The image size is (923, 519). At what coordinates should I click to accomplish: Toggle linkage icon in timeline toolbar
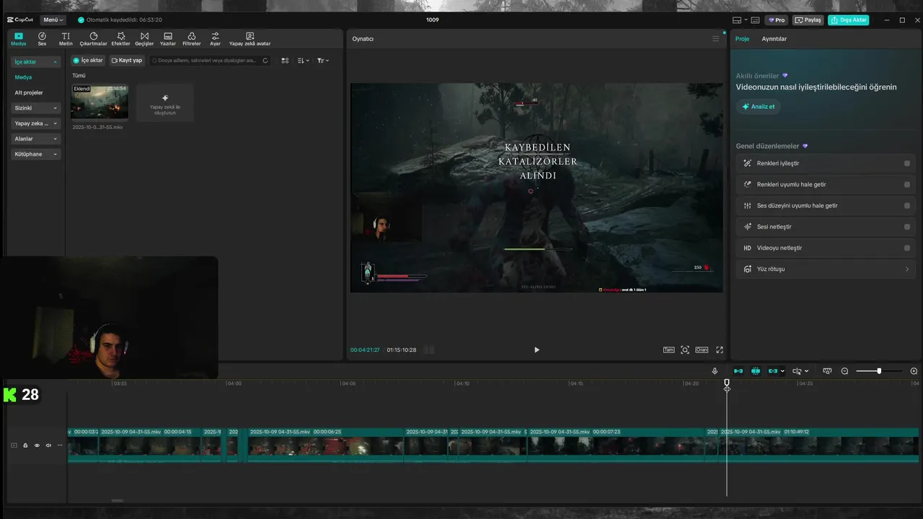point(773,371)
